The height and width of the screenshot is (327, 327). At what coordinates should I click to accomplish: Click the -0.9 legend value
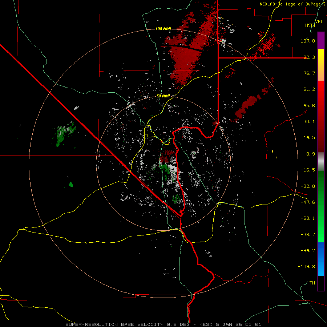point(309,154)
